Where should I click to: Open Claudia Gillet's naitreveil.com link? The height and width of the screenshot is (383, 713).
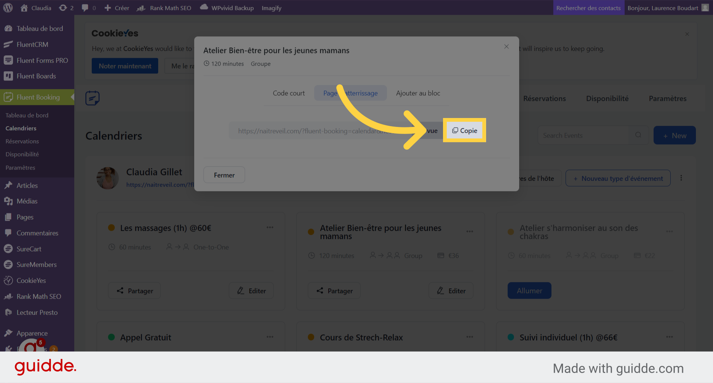[160, 185]
